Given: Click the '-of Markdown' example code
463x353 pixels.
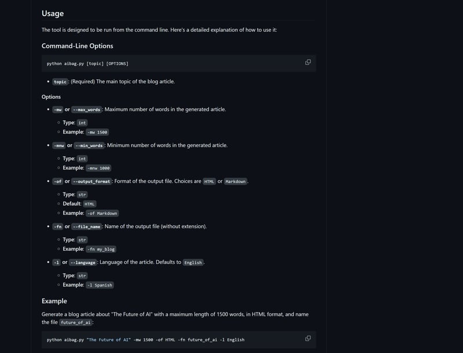Looking at the screenshot, I should [x=102, y=213].
